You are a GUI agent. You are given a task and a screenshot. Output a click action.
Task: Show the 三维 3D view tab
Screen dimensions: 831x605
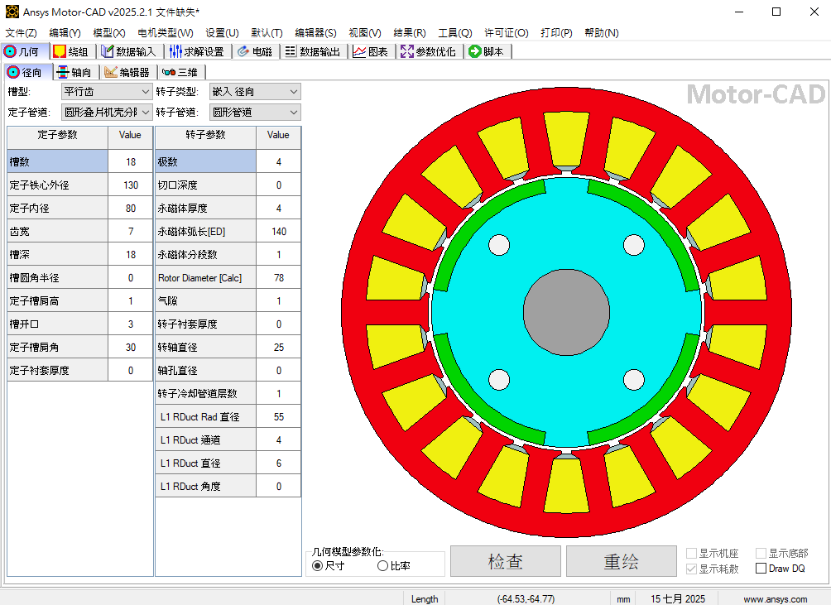pos(180,73)
